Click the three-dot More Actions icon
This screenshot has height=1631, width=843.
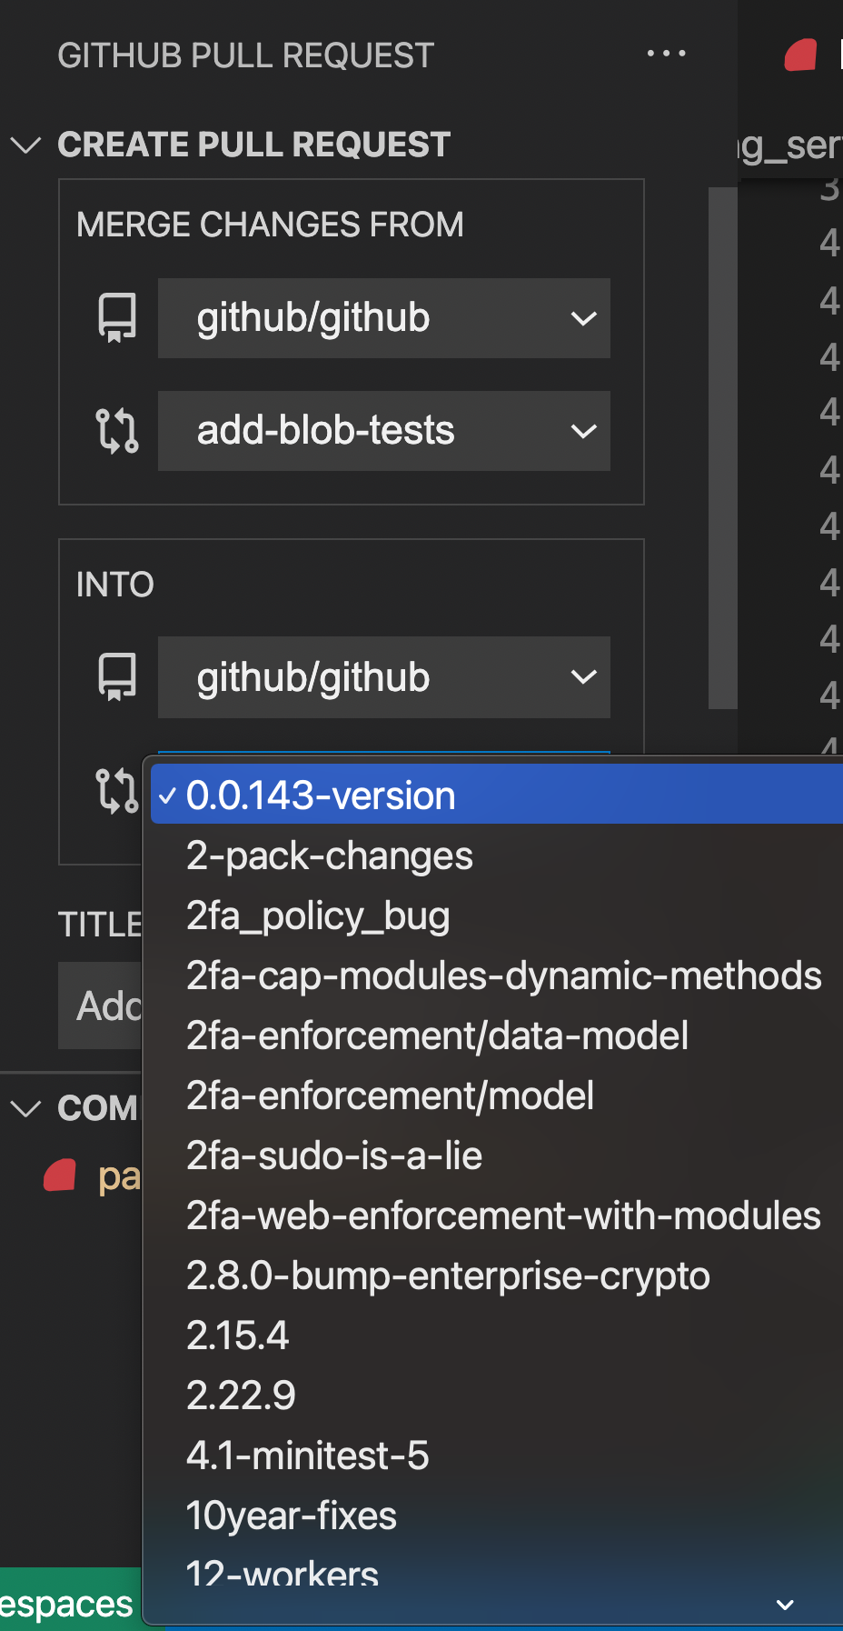pos(666,54)
